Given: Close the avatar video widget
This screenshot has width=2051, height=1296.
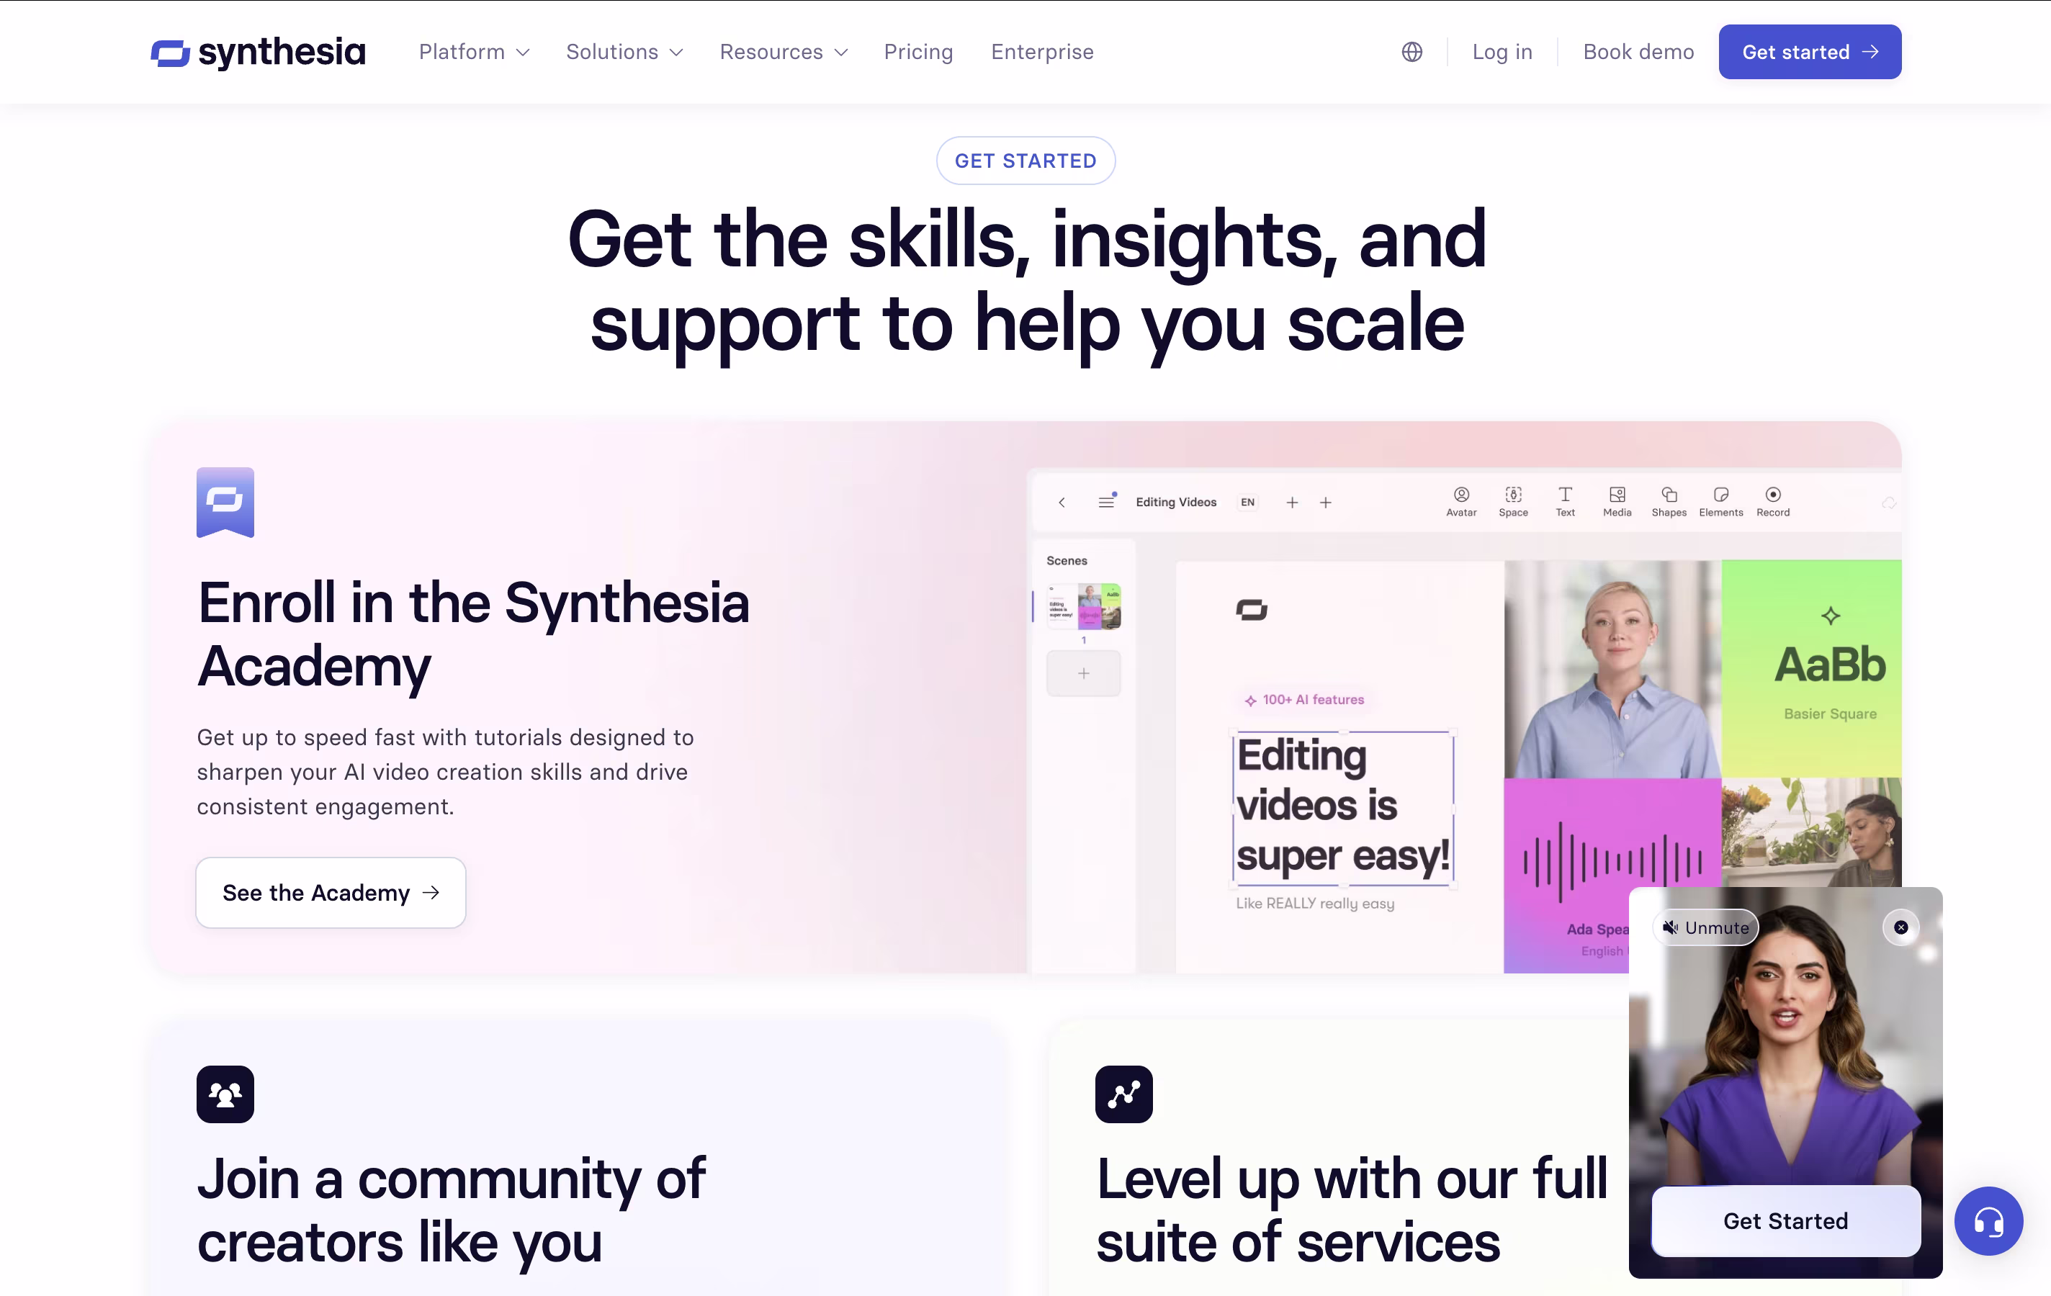Looking at the screenshot, I should (x=1900, y=927).
